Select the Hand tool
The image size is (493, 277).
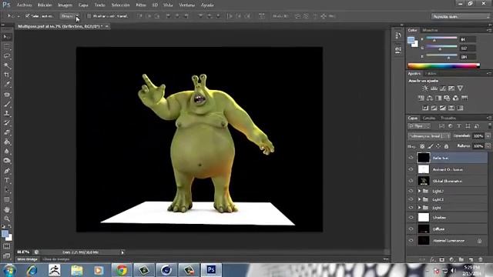pos(7,209)
